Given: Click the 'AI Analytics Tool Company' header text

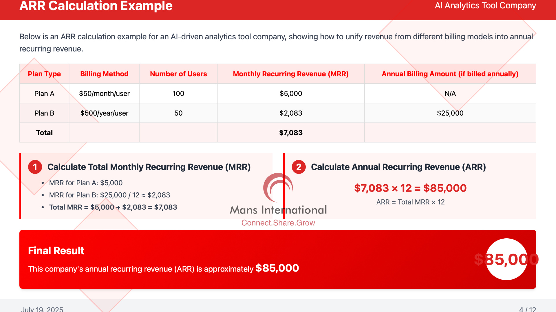Looking at the screenshot, I should click(485, 5).
